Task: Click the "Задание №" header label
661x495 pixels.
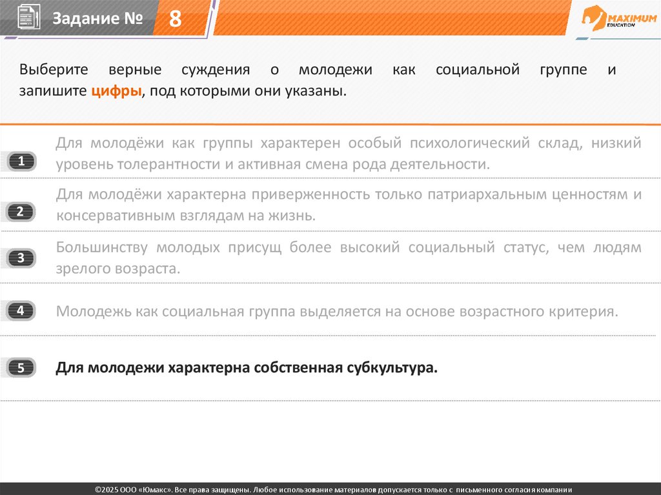Action: point(97,19)
